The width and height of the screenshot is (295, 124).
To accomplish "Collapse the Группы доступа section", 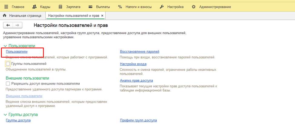I will coord(5,115).
